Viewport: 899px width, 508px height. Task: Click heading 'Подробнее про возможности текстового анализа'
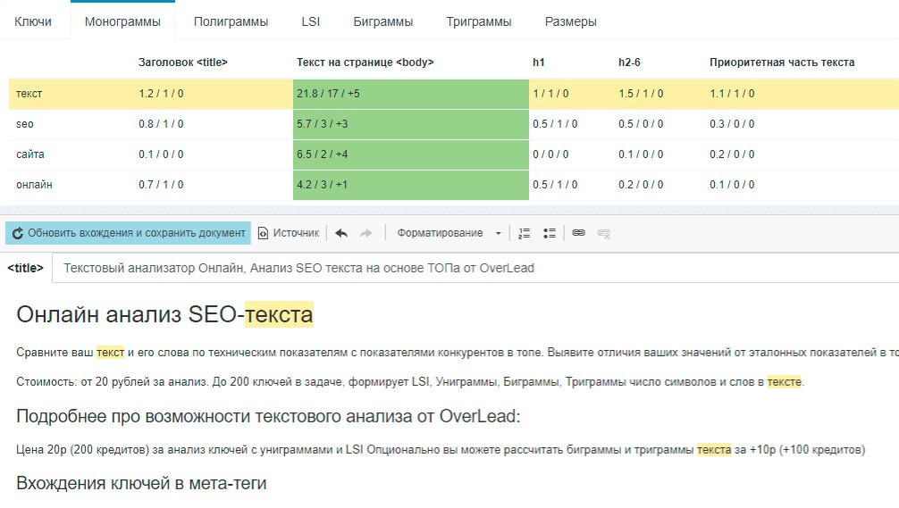click(268, 416)
